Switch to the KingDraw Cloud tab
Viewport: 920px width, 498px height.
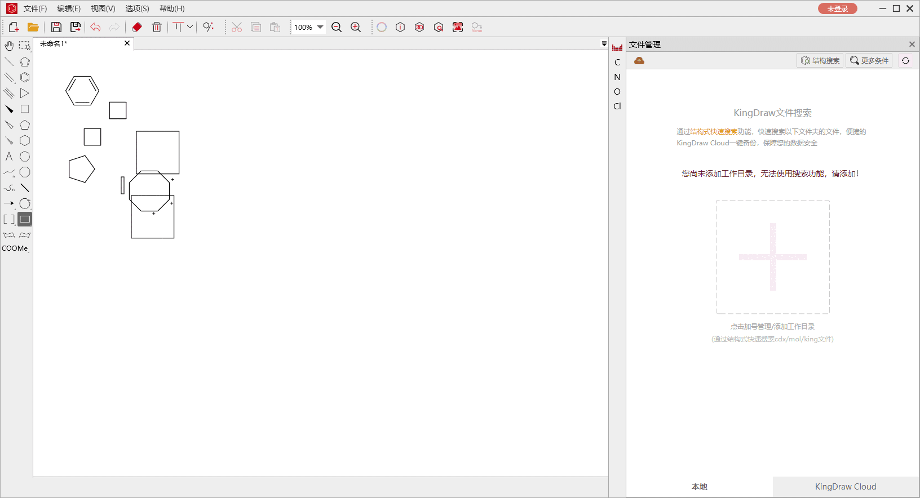[x=846, y=487]
